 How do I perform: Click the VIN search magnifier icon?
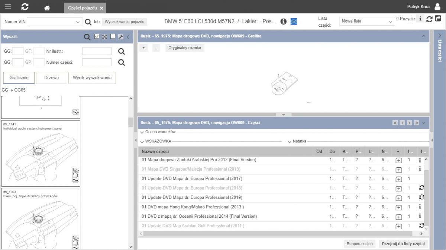pos(88,22)
